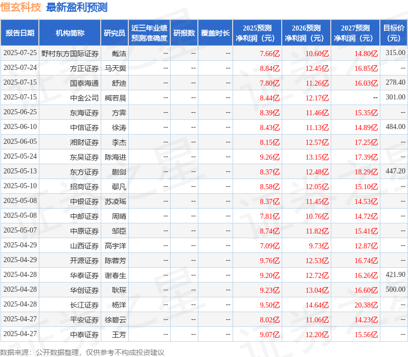Select the 2027预测净利润 column header
Image resolution: width=408 pixels, height=357 pixels.
(355, 33)
